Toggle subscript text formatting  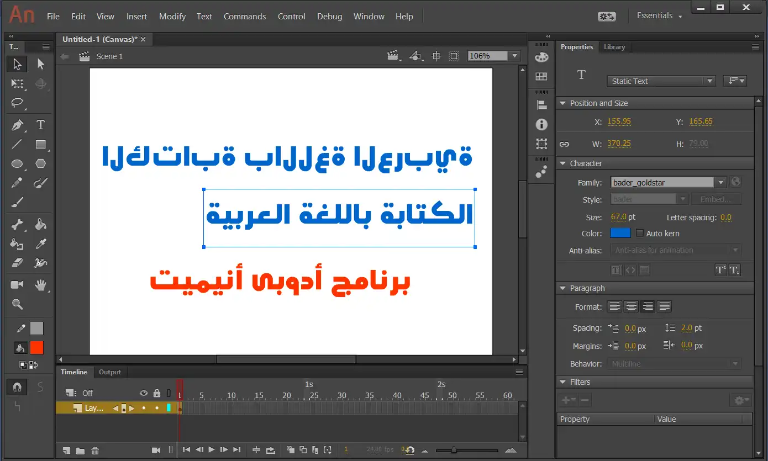click(734, 270)
